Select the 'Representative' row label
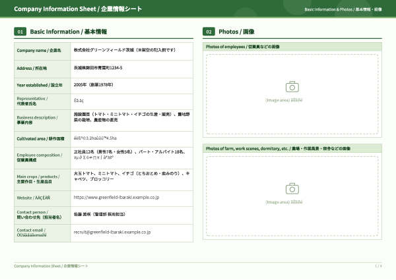The image size is (396, 280). 32,101
